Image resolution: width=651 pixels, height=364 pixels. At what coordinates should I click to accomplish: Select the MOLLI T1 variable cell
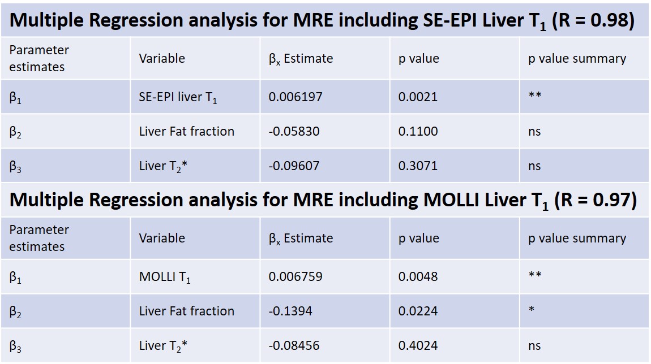(x=165, y=277)
